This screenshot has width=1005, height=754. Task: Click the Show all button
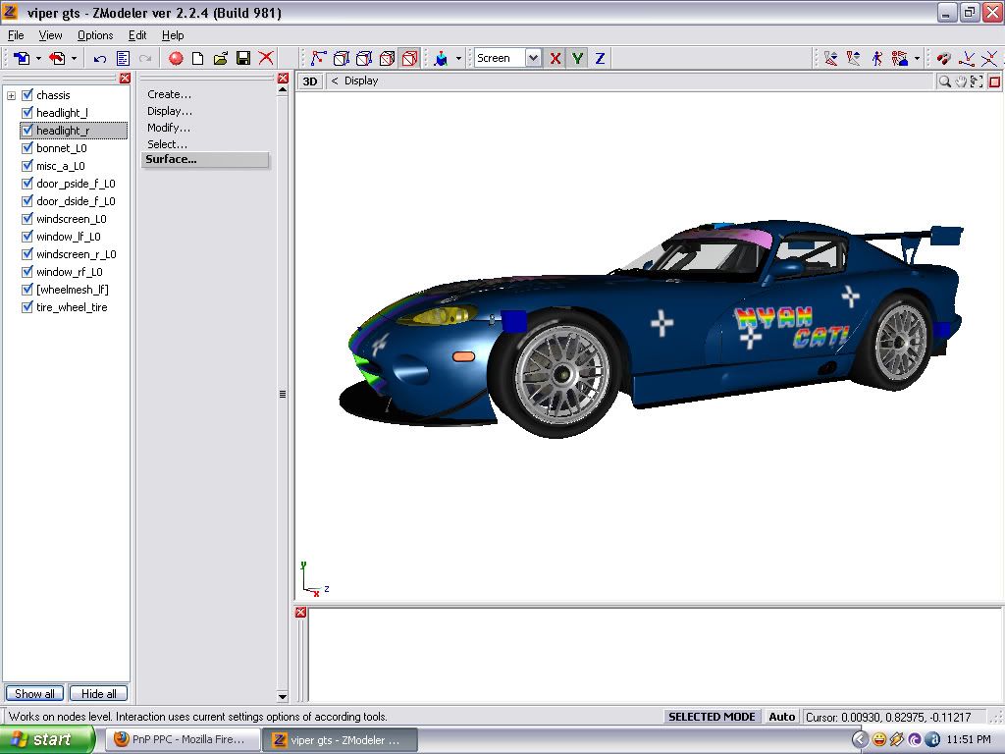pyautogui.click(x=34, y=694)
